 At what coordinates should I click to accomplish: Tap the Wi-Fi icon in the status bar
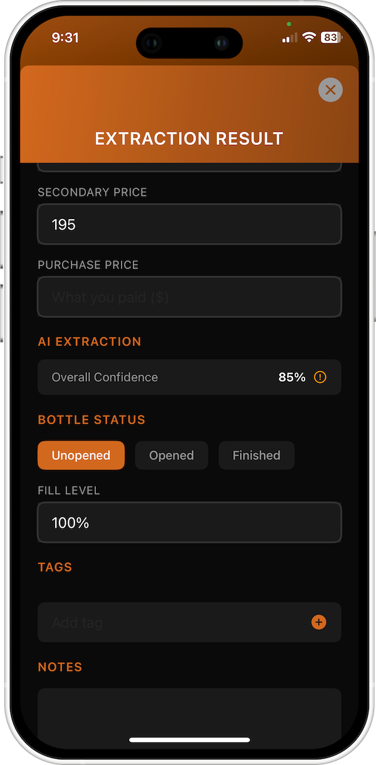[308, 38]
